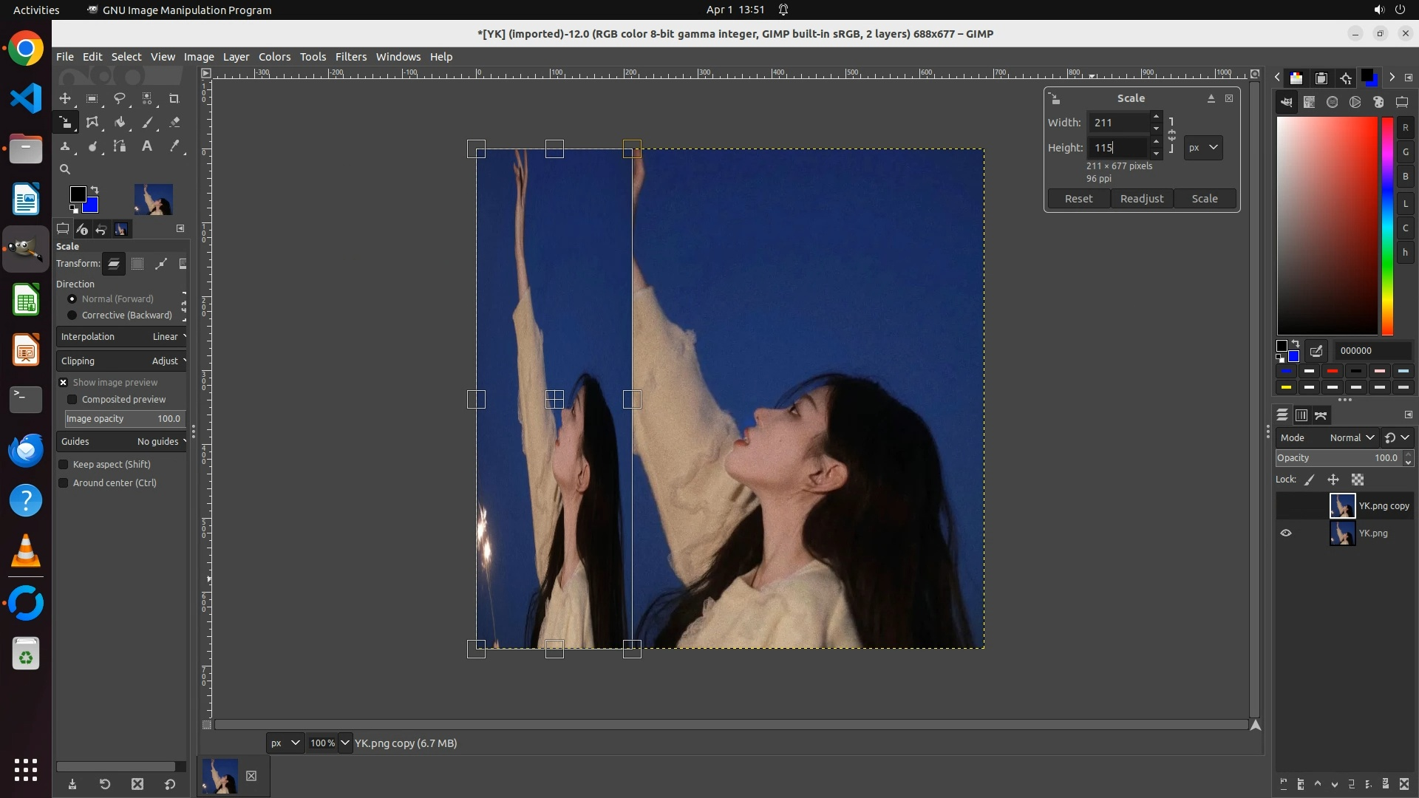Select the Crop tool
The width and height of the screenshot is (1419, 798).
174,98
